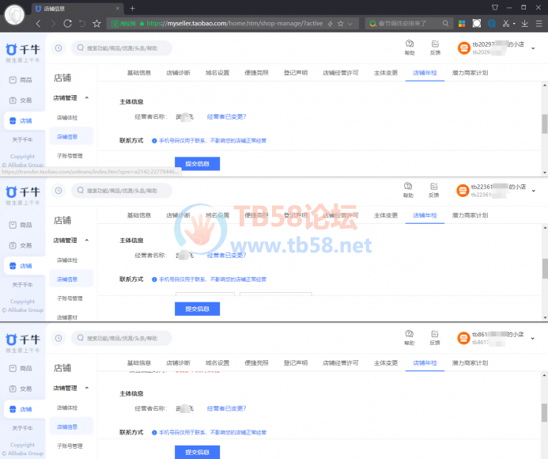Image resolution: width=548 pixels, height=459 pixels.
Task: Close the 店铺信息 browser tab
Action: 118,9
